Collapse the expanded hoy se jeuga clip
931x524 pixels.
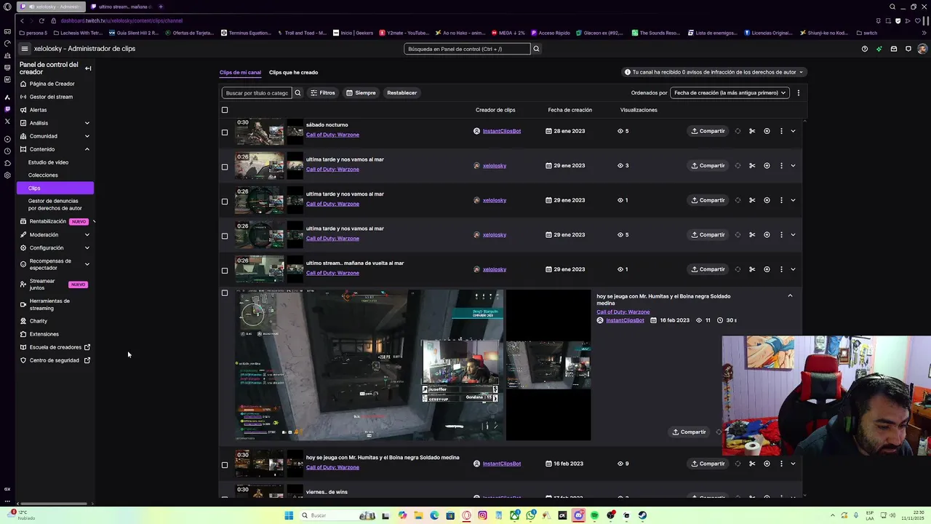pyautogui.click(x=790, y=295)
